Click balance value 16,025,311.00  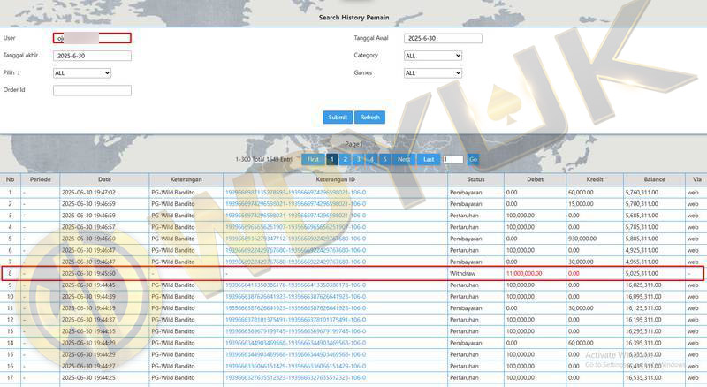point(643,285)
